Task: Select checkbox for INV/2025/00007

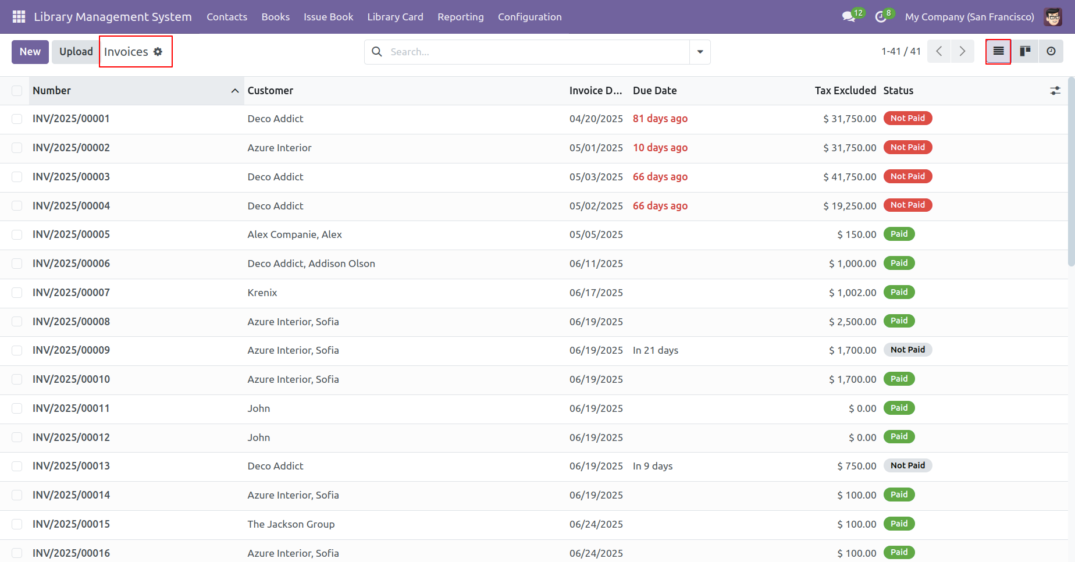Action: coord(17,293)
